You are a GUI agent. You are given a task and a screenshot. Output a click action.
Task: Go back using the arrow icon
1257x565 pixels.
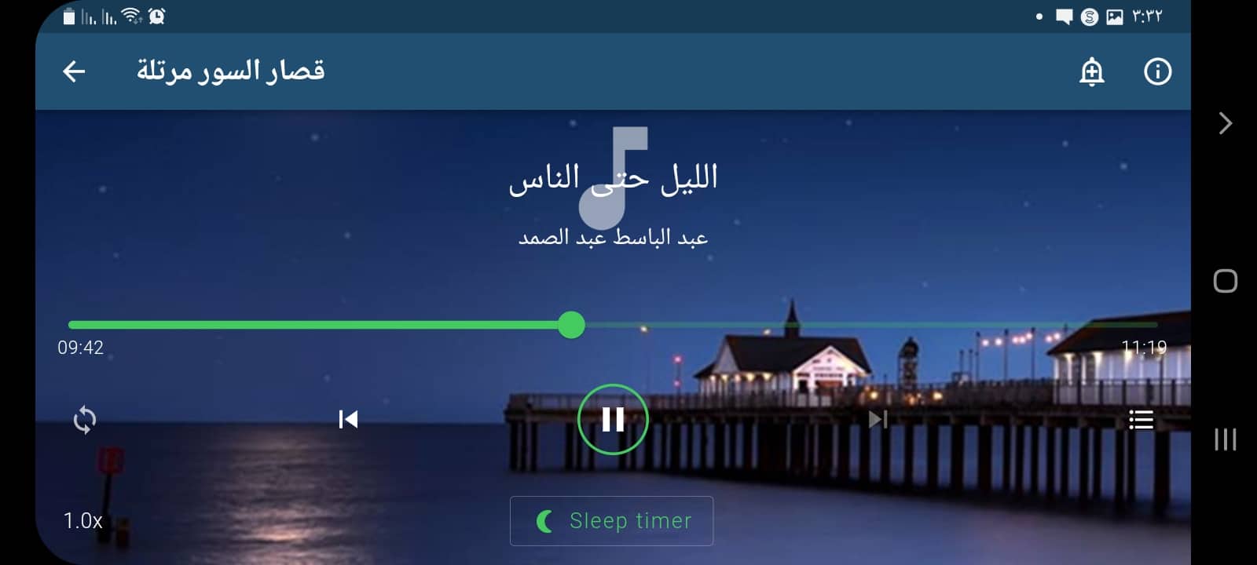click(74, 71)
